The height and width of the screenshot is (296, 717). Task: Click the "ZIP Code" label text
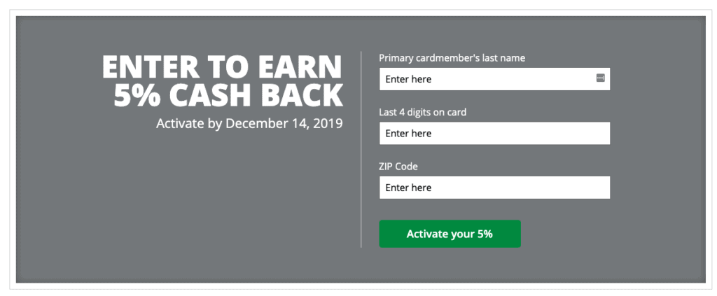pos(398,167)
